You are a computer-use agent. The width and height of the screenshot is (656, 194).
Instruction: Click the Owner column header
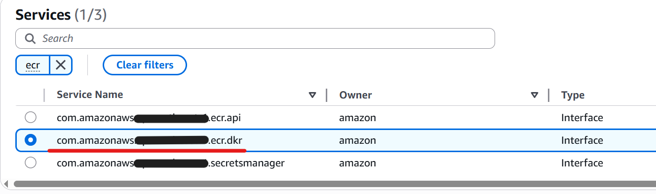(355, 95)
